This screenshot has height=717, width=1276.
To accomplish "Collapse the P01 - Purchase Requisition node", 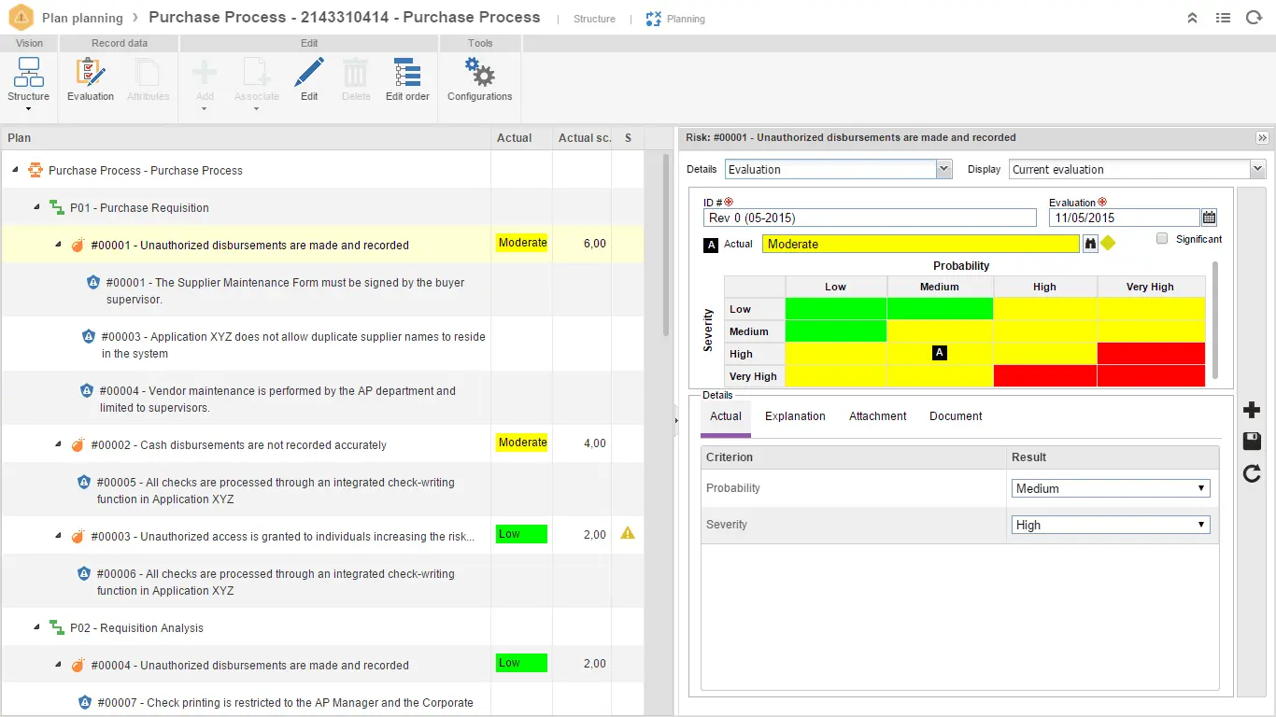I will pyautogui.click(x=37, y=207).
